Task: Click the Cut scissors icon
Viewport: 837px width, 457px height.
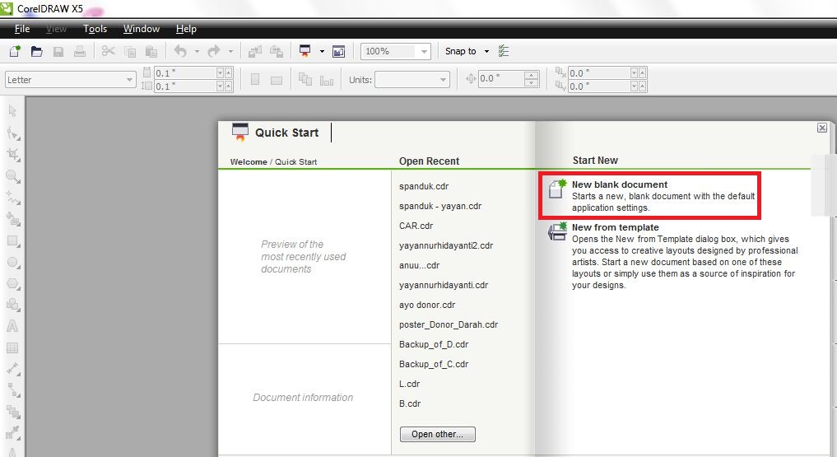Action: pos(109,51)
